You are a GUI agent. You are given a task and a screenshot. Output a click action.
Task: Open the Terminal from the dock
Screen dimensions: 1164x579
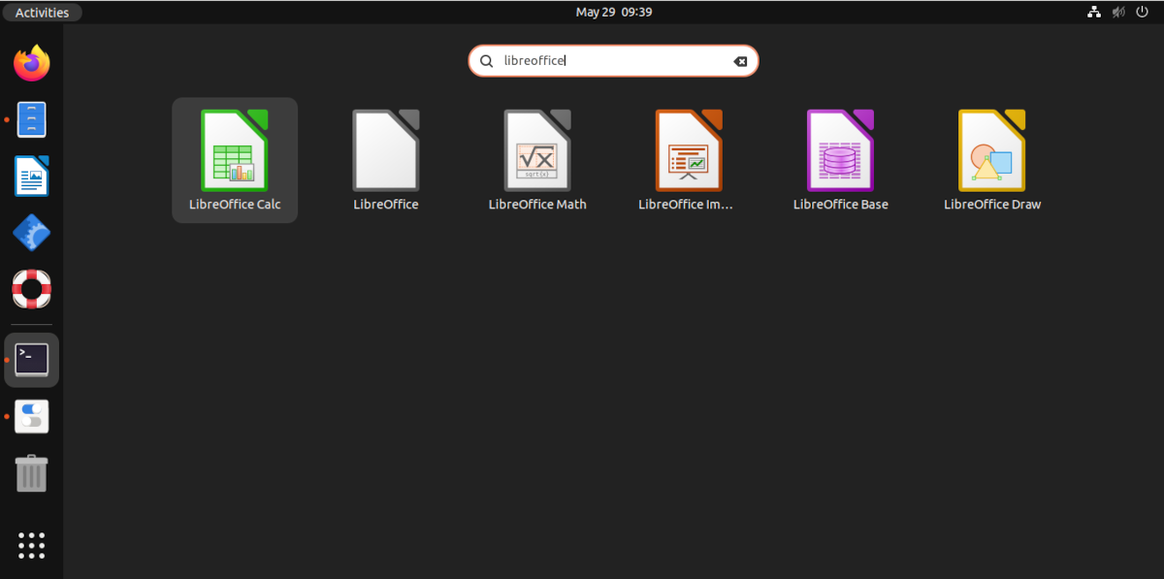[x=31, y=359]
